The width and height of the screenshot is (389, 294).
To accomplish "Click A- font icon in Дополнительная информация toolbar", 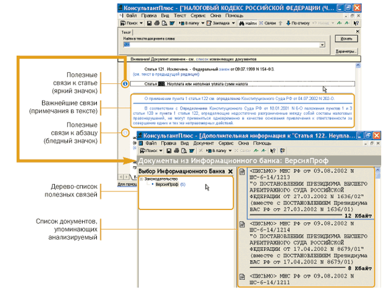I will coord(264,151).
